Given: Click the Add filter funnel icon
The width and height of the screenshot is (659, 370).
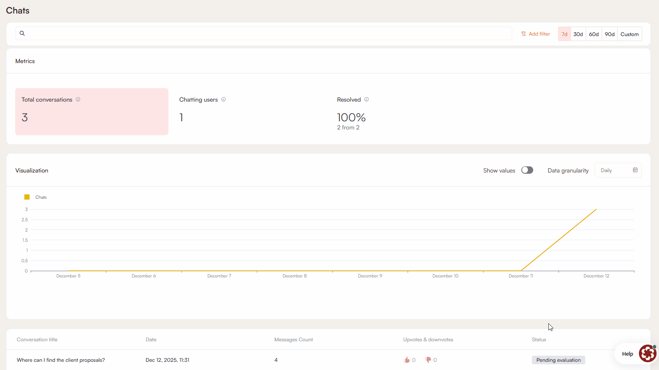Looking at the screenshot, I should coord(523,34).
